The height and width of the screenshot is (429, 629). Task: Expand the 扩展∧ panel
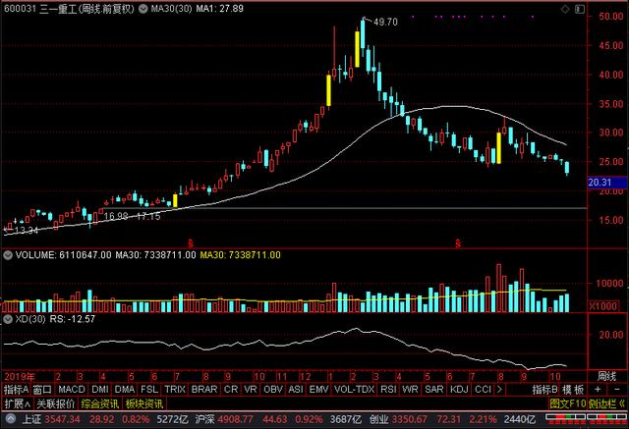tap(18, 403)
